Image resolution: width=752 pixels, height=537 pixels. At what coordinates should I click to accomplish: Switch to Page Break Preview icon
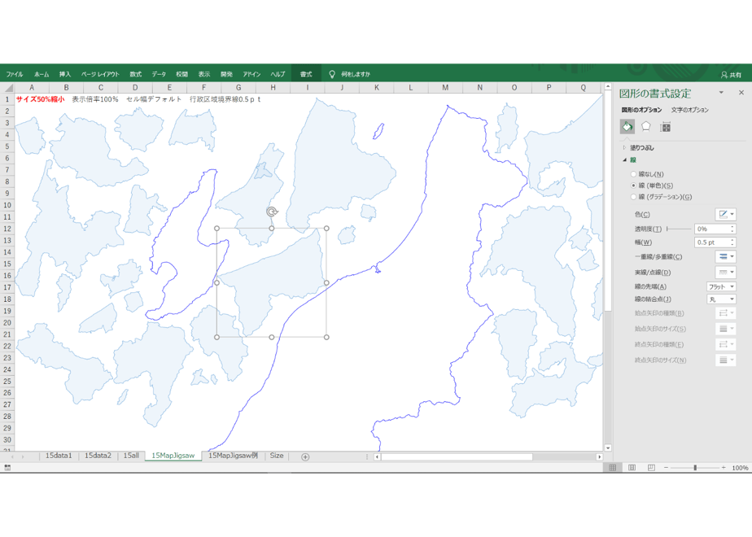651,468
